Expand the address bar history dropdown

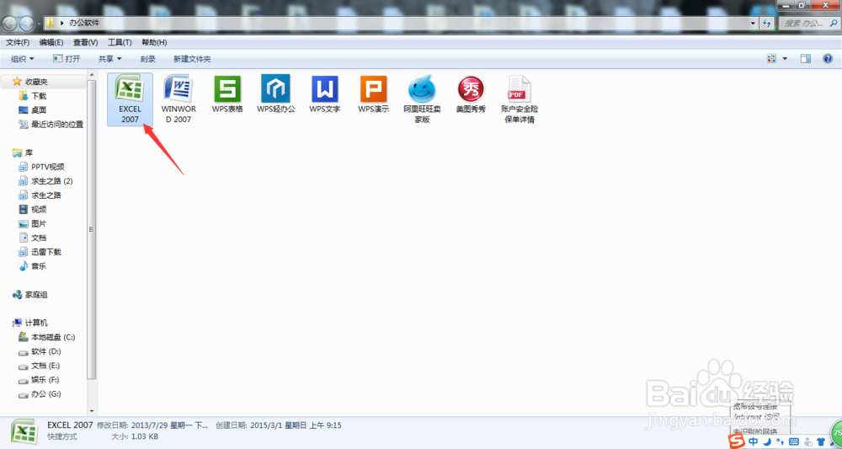click(754, 23)
